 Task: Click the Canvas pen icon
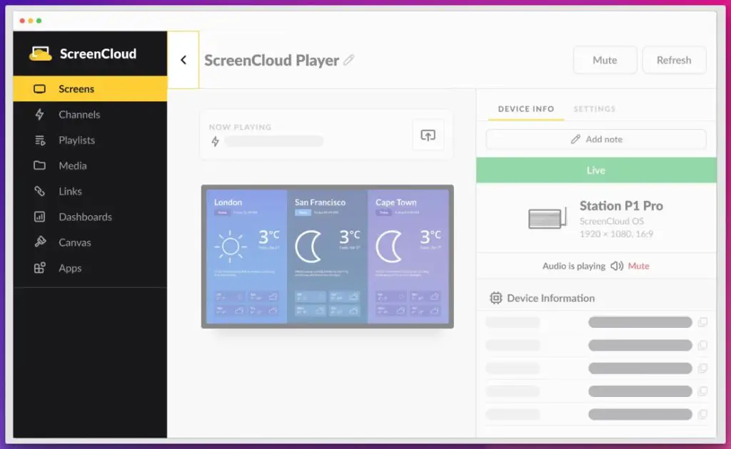point(40,242)
